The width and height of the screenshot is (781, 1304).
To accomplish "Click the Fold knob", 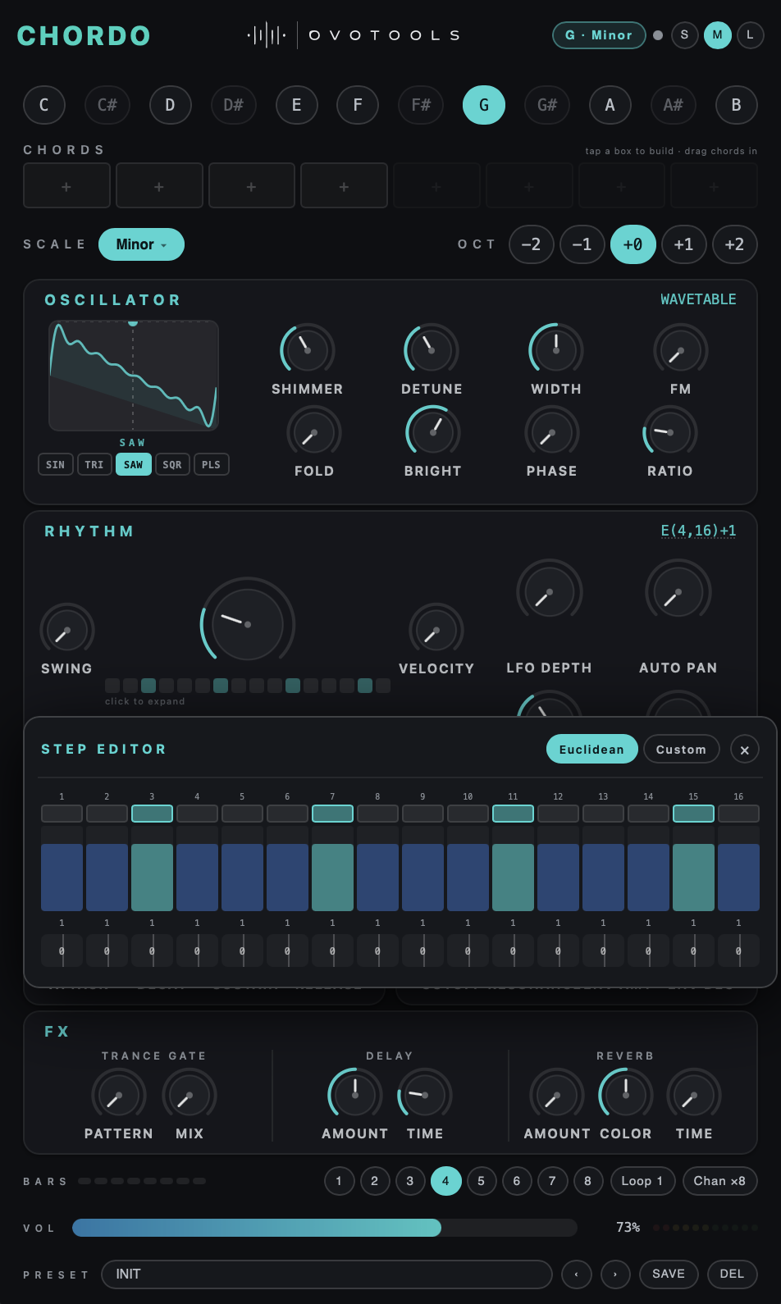I will pos(314,432).
